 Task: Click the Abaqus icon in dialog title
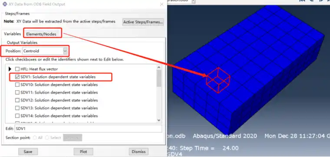pyautogui.click(x=5, y=4)
